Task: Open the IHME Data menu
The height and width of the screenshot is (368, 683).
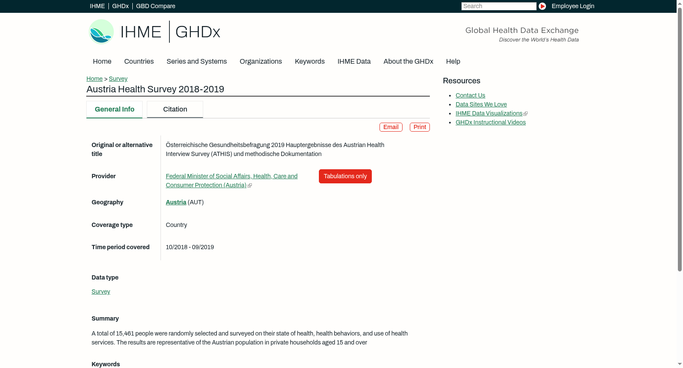Action: [354, 61]
